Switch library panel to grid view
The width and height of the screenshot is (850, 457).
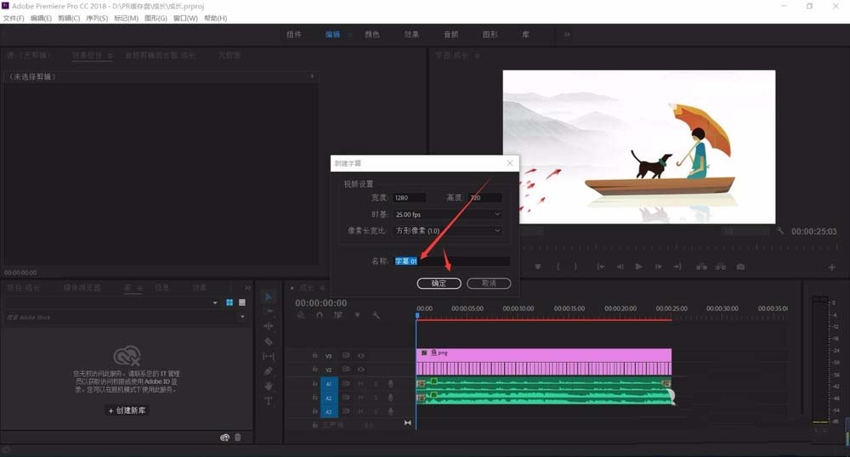[x=229, y=302]
